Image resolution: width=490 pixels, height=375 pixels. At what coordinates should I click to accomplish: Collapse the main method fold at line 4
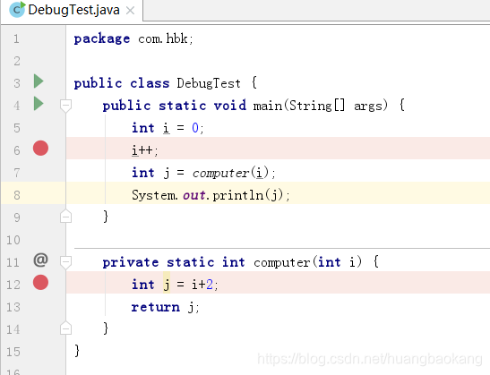(x=65, y=106)
